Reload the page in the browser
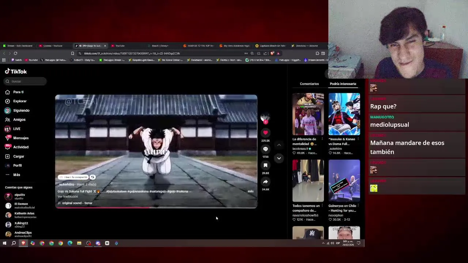 (15, 53)
